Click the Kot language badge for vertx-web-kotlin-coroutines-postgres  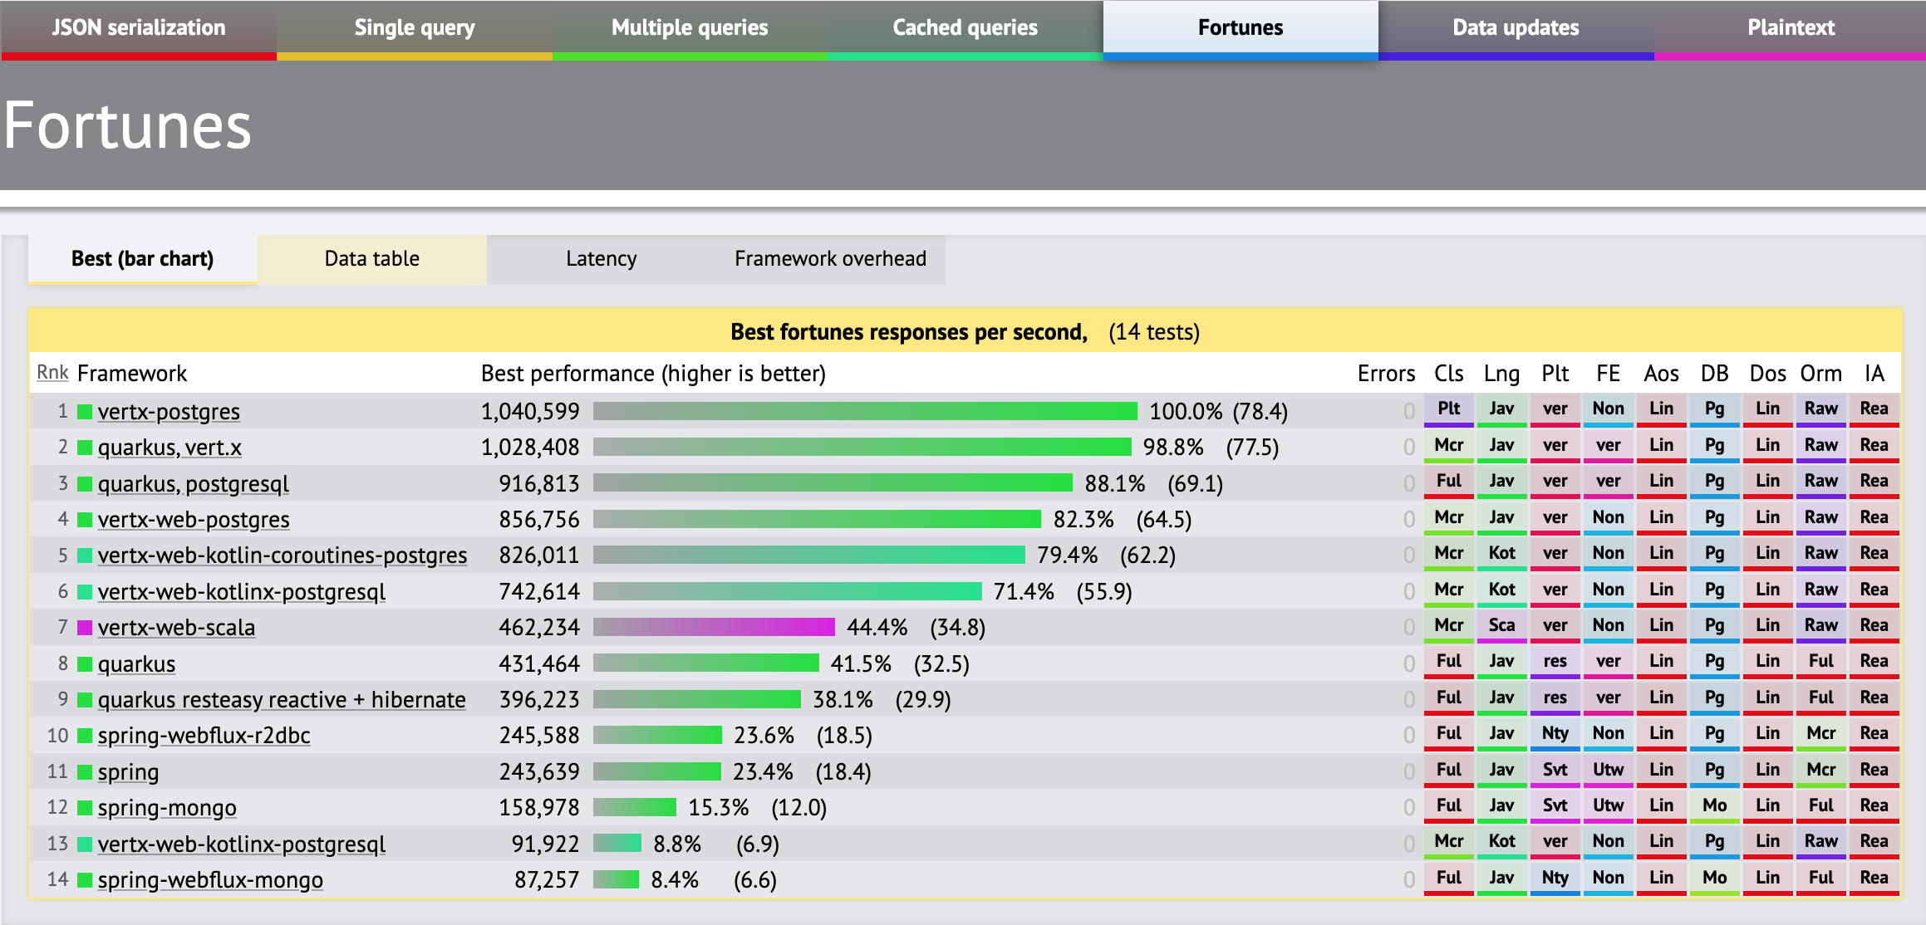click(1501, 554)
